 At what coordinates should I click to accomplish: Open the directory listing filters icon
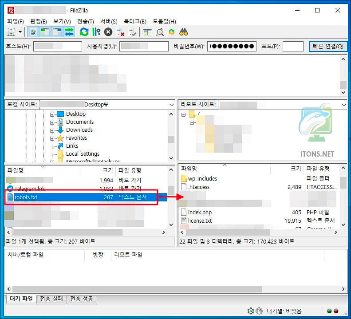[x=148, y=32]
